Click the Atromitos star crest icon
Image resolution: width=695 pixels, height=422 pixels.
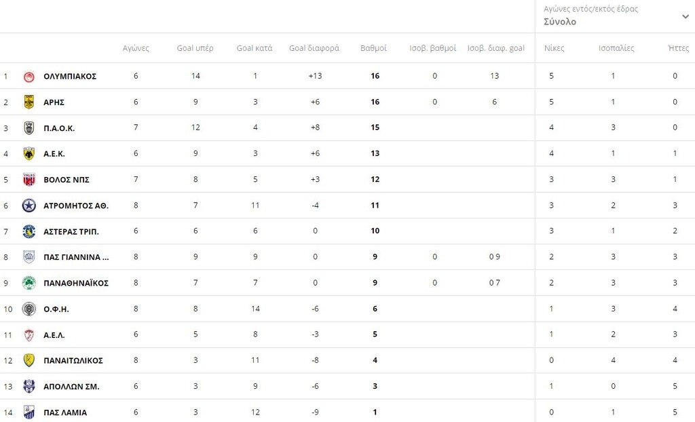(x=29, y=206)
